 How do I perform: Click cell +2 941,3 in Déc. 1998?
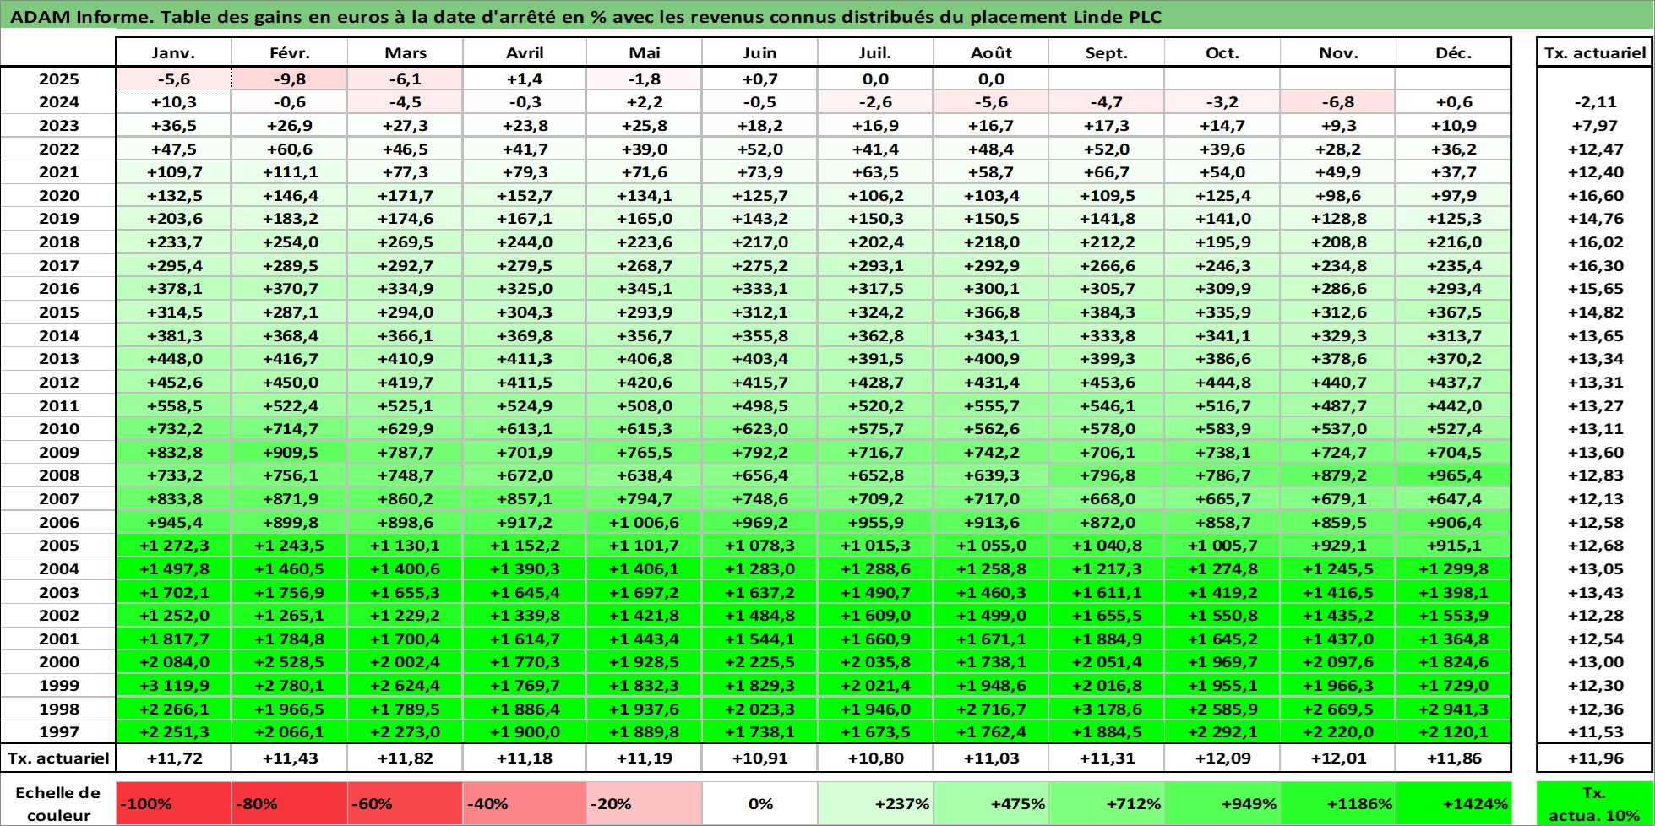[x=1453, y=709]
